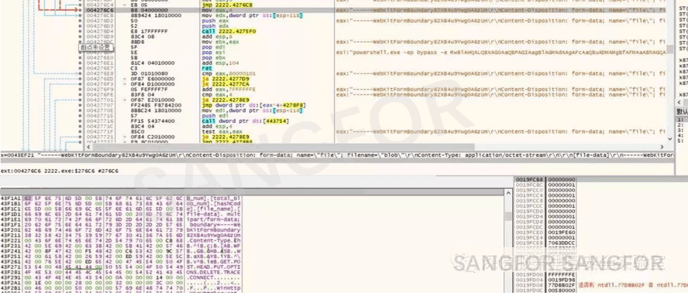
Task: Click ASCII text '.Content-Type.Eh' in dump
Action: click(x=213, y=240)
